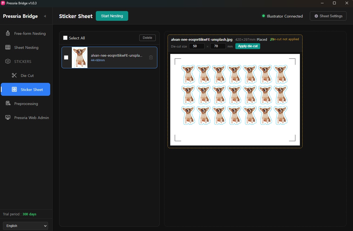Click the 420×297mm sheet size text
This screenshot has width=353, height=231.
coord(245,39)
